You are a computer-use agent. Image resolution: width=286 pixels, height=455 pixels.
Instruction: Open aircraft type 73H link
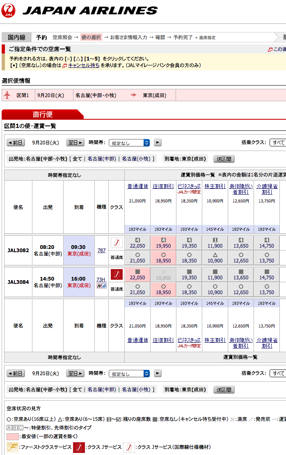pyautogui.click(x=101, y=279)
